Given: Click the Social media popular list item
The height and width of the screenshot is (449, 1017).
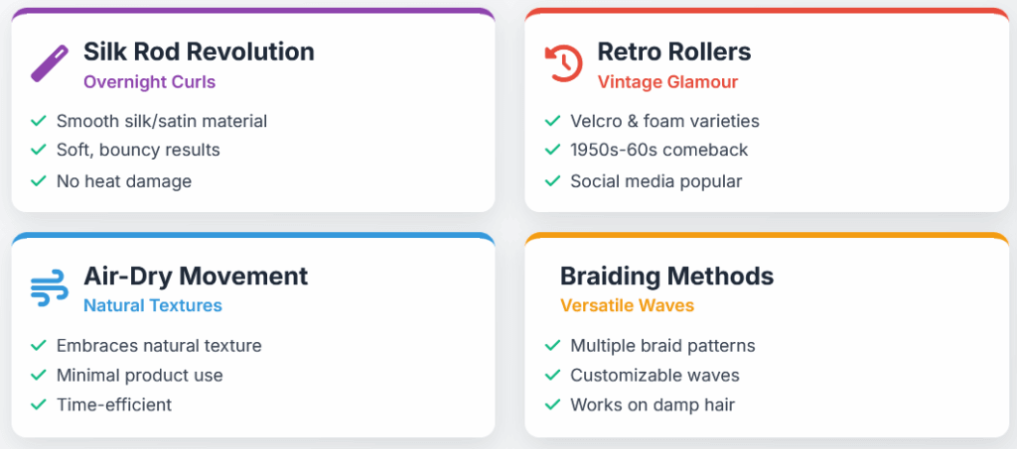Looking at the screenshot, I should (656, 181).
